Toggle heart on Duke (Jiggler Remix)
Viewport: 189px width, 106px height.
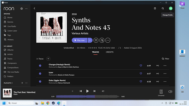point(141,81)
